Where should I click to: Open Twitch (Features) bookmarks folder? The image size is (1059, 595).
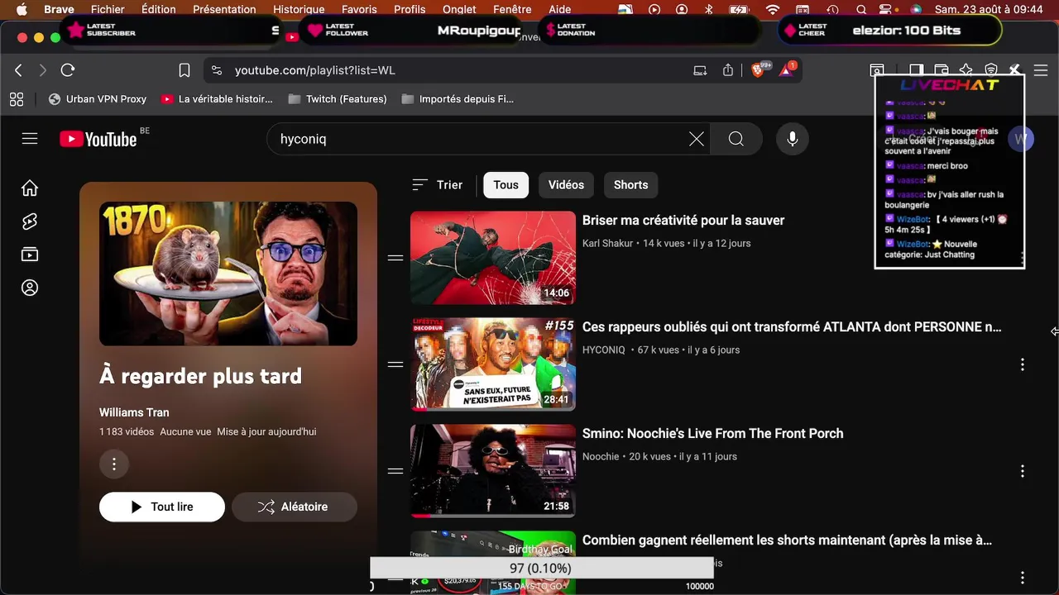click(x=338, y=99)
